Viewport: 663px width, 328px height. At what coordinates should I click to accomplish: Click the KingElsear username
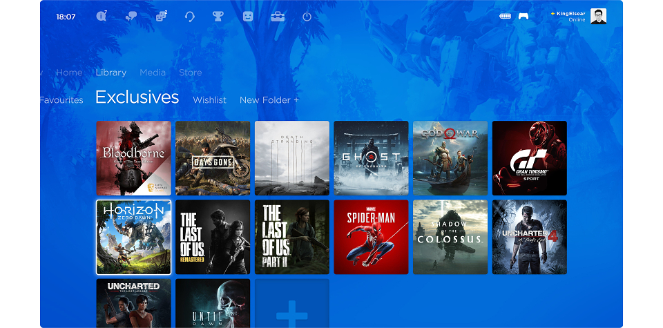(x=571, y=14)
